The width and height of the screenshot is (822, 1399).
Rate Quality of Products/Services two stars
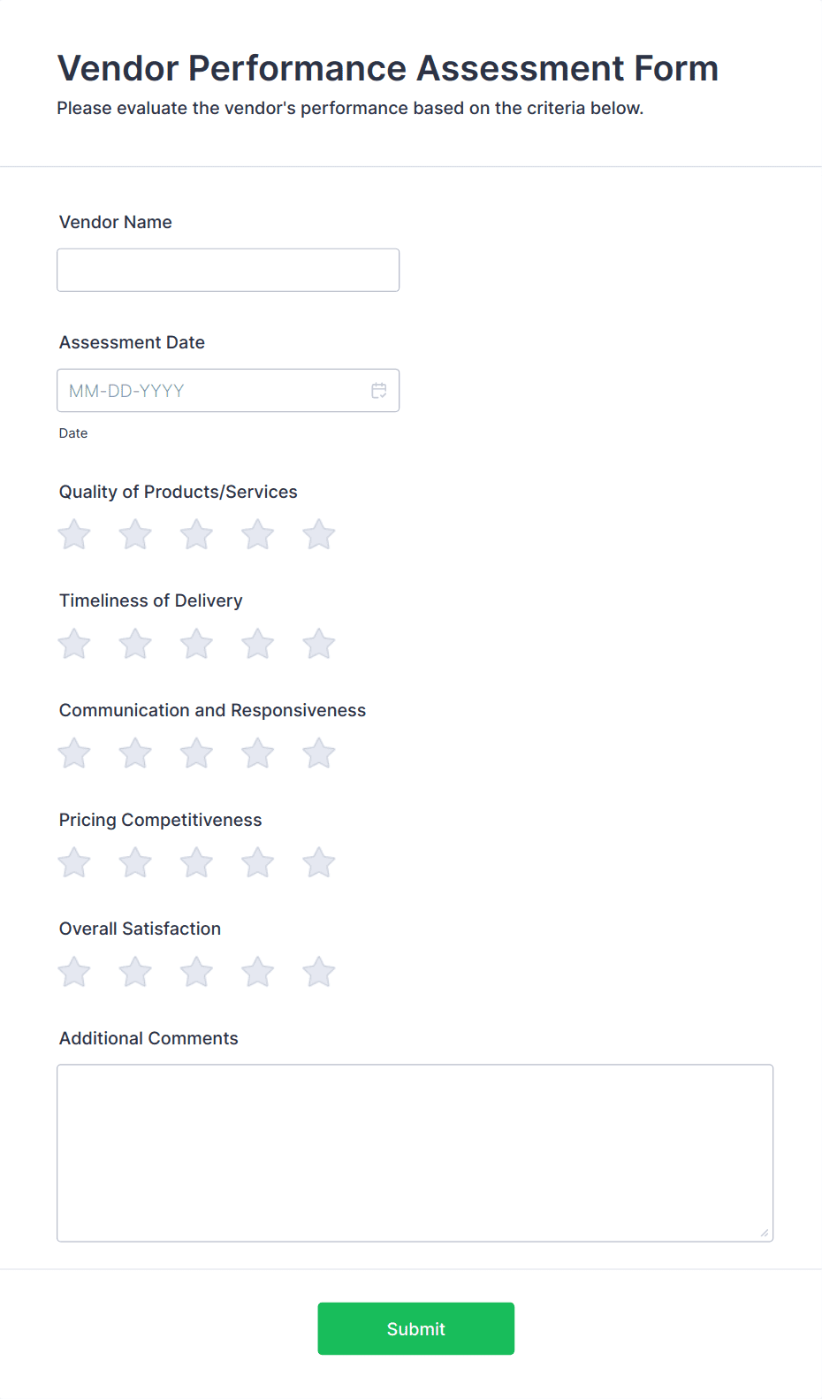pyautogui.click(x=134, y=534)
